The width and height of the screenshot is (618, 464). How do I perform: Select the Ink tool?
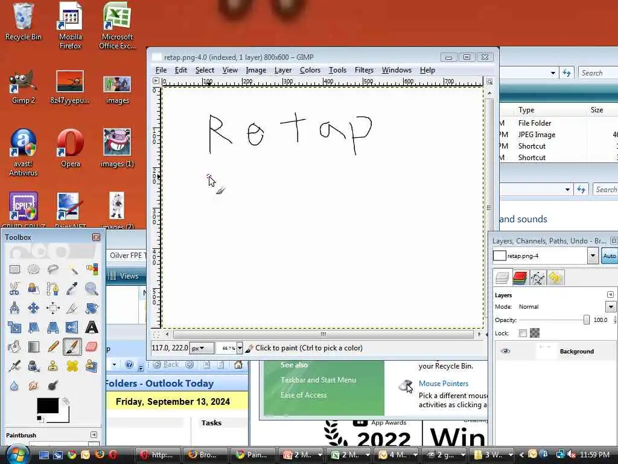(34, 366)
